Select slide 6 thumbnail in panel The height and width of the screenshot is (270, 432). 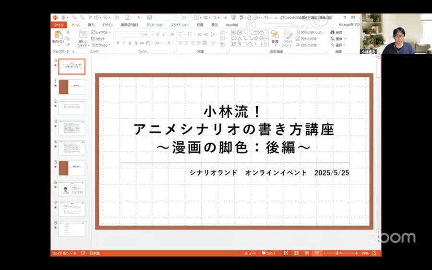[x=72, y=188]
